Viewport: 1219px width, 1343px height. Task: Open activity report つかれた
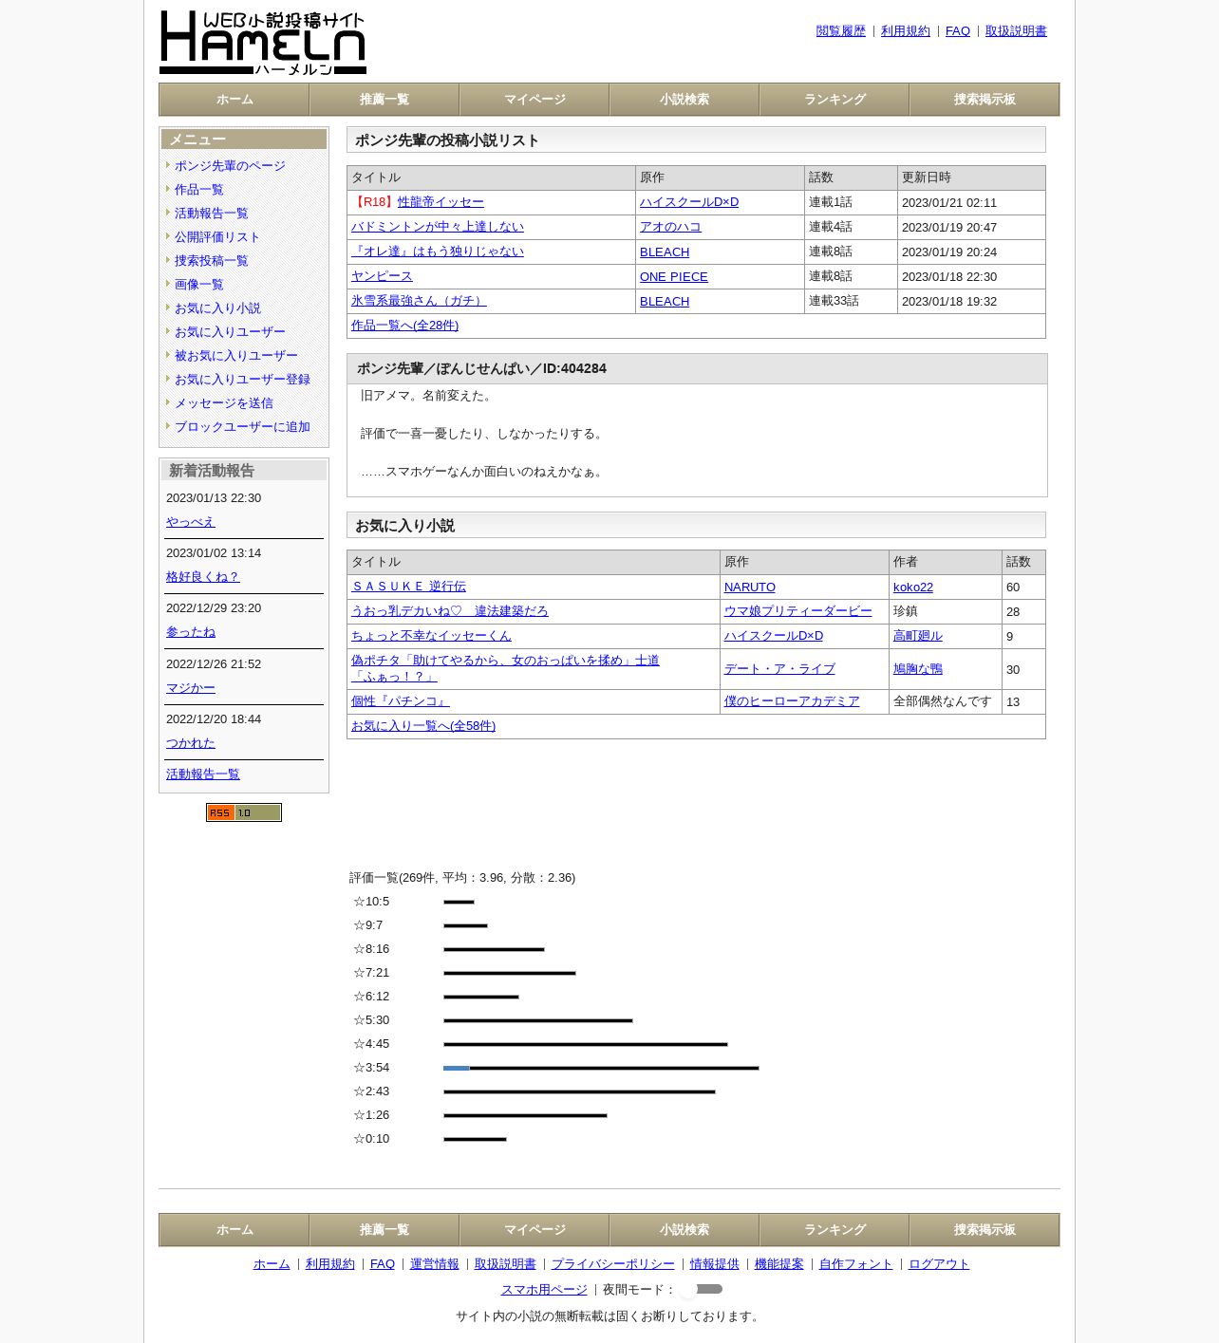[191, 743]
